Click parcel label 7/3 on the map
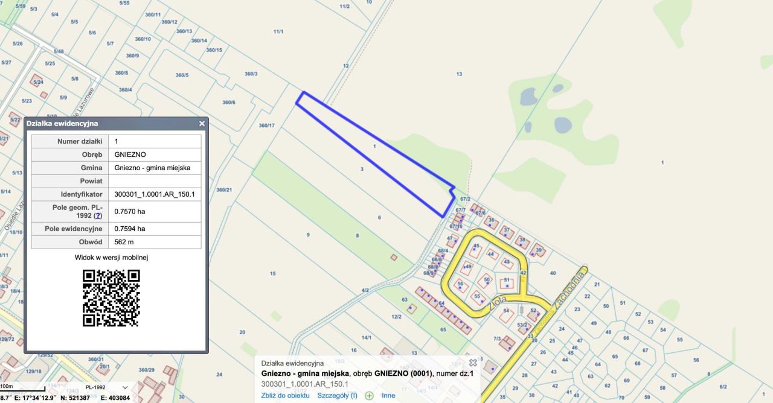The image size is (773, 403). point(497,338)
